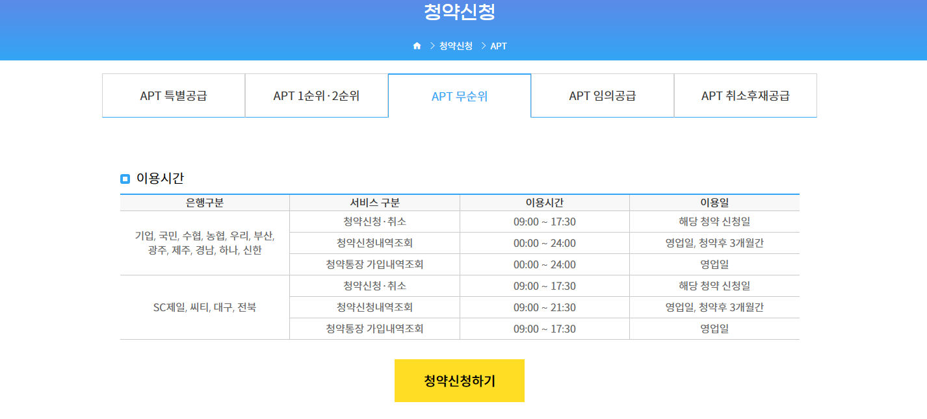Screen dimensions: 927x419
Task: Click the 서비스 구분 column header
Action: tap(375, 202)
